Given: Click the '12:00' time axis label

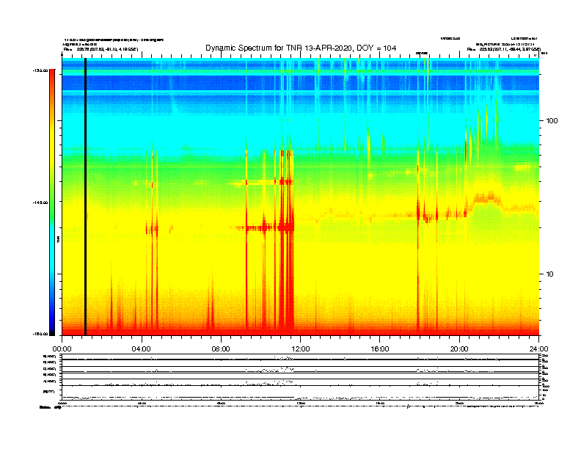Looking at the screenshot, I should (301, 349).
